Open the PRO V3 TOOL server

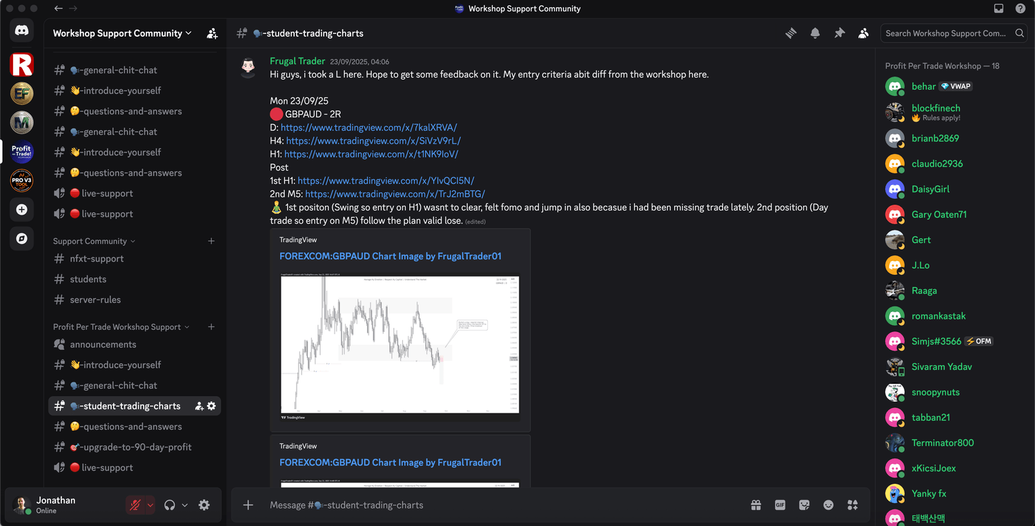point(21,180)
